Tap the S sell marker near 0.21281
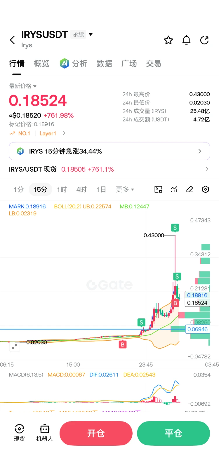 [177, 276]
